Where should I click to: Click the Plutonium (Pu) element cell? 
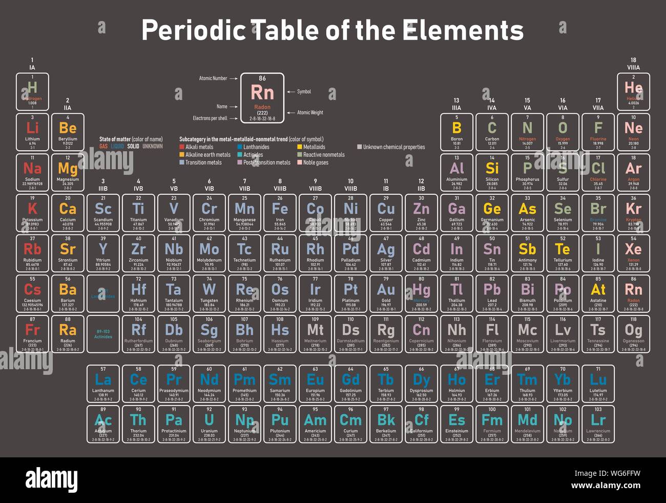pyautogui.click(x=280, y=424)
